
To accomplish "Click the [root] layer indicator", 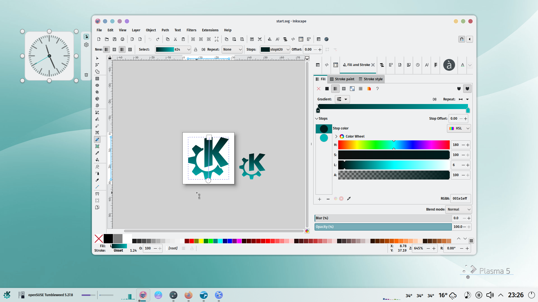I will pyautogui.click(x=173, y=248).
